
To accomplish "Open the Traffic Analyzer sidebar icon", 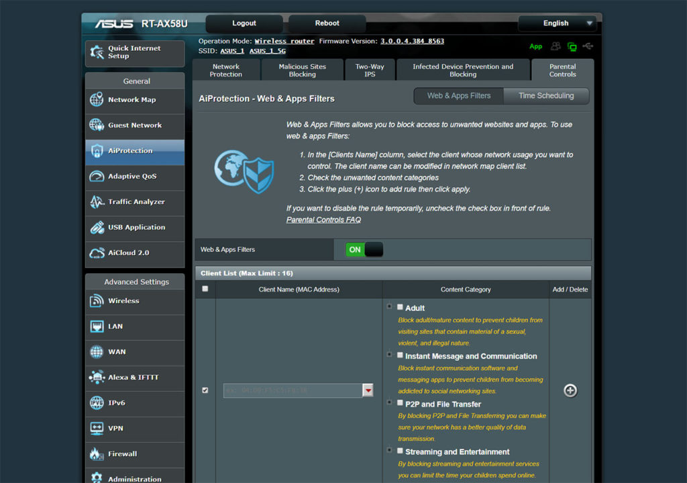I will tap(97, 202).
